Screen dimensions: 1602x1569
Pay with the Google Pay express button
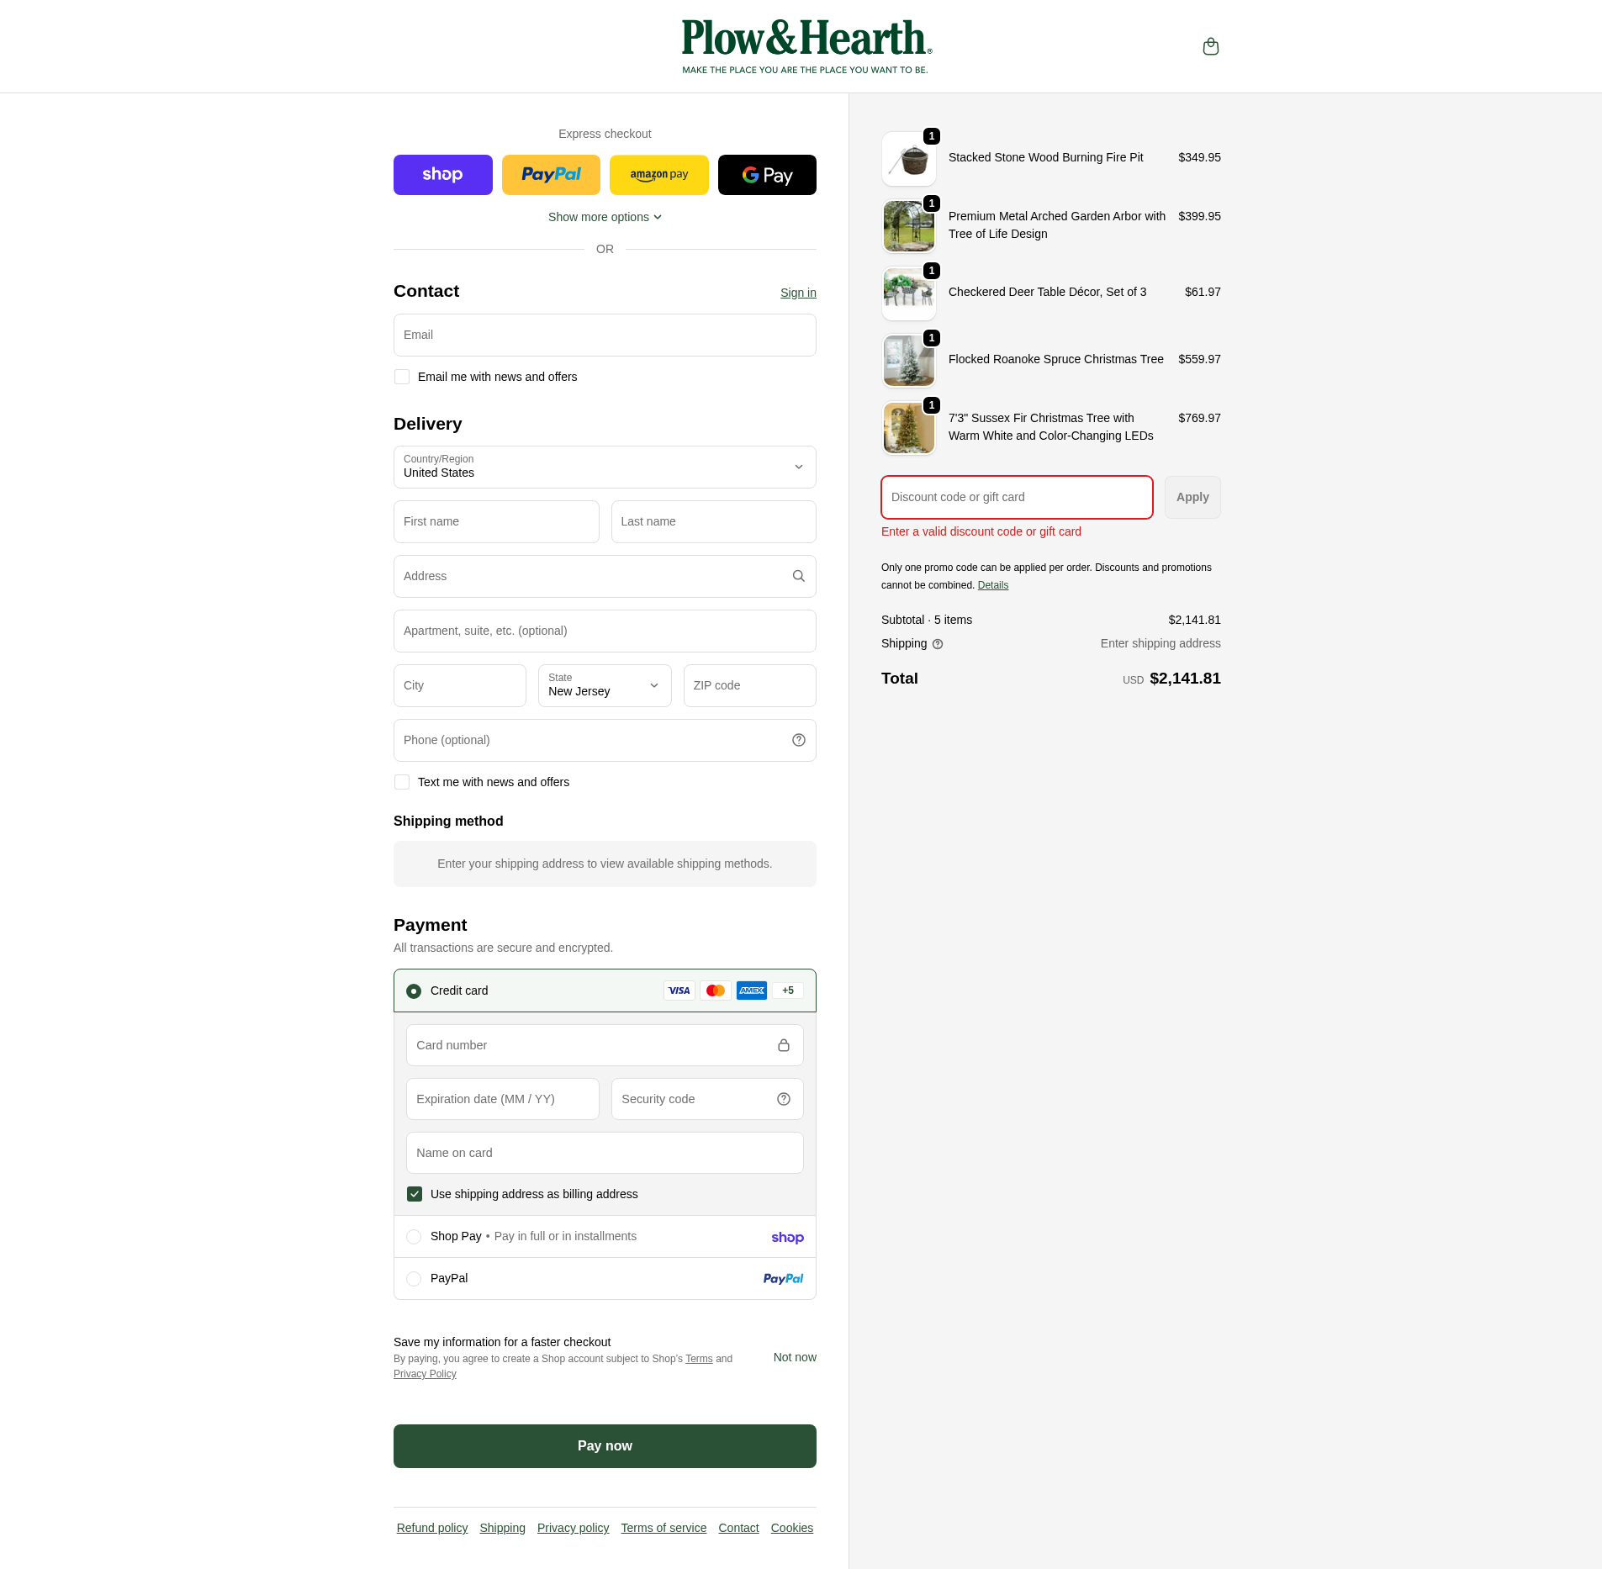click(x=767, y=175)
